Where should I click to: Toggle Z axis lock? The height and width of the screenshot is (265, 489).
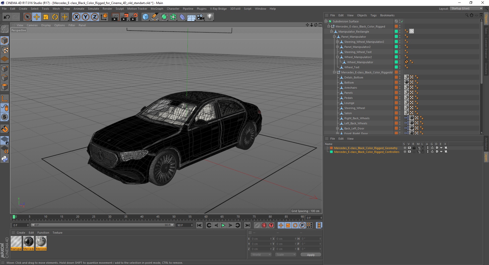point(94,17)
